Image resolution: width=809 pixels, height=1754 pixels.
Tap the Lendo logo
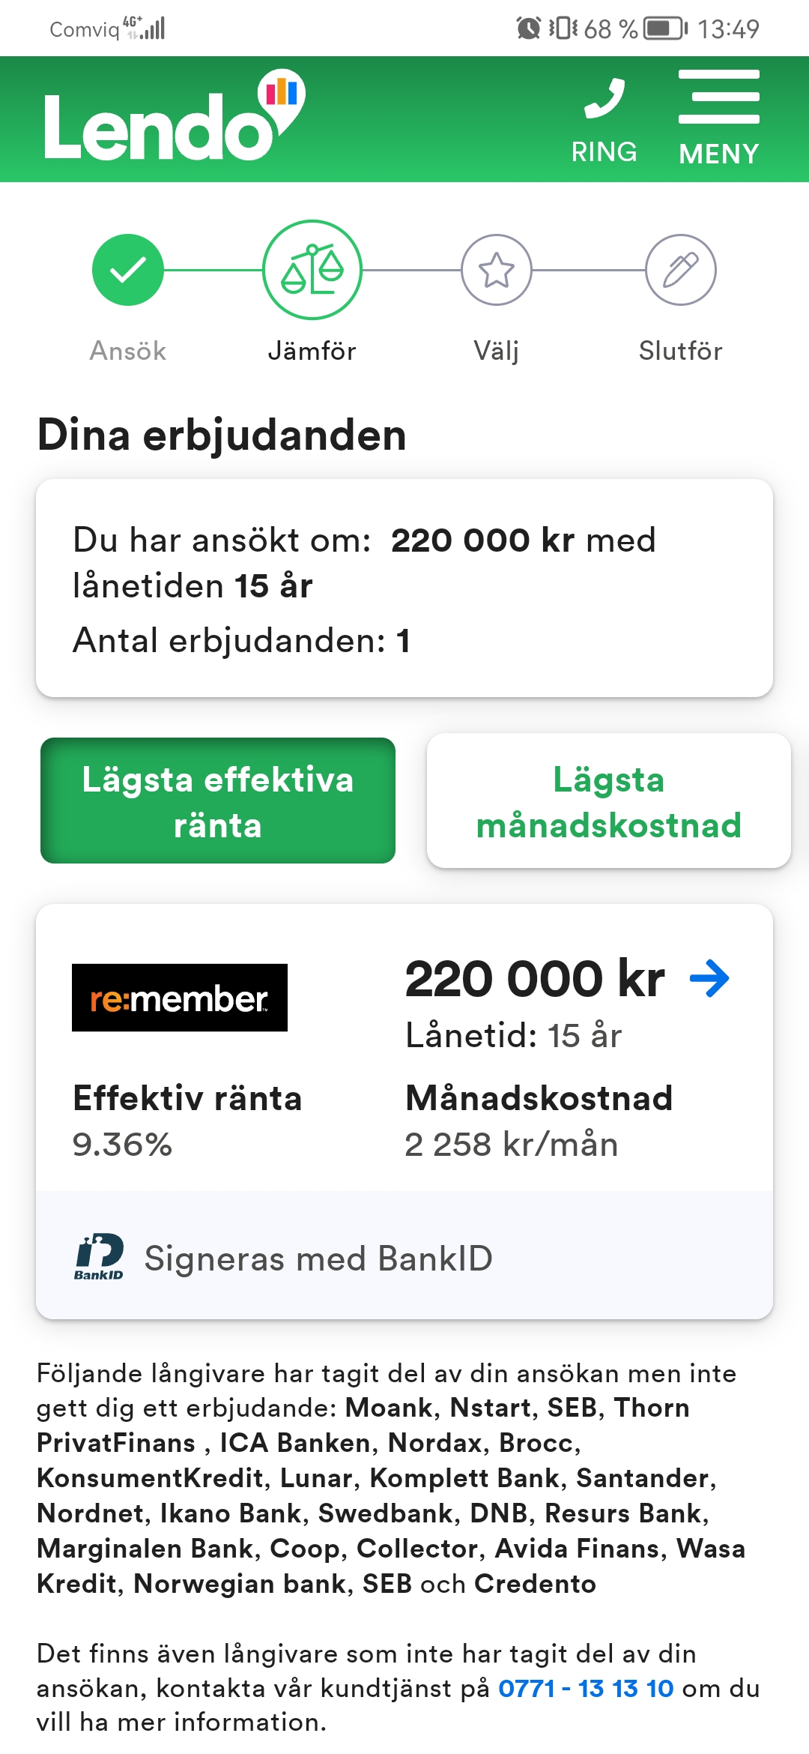[174, 118]
